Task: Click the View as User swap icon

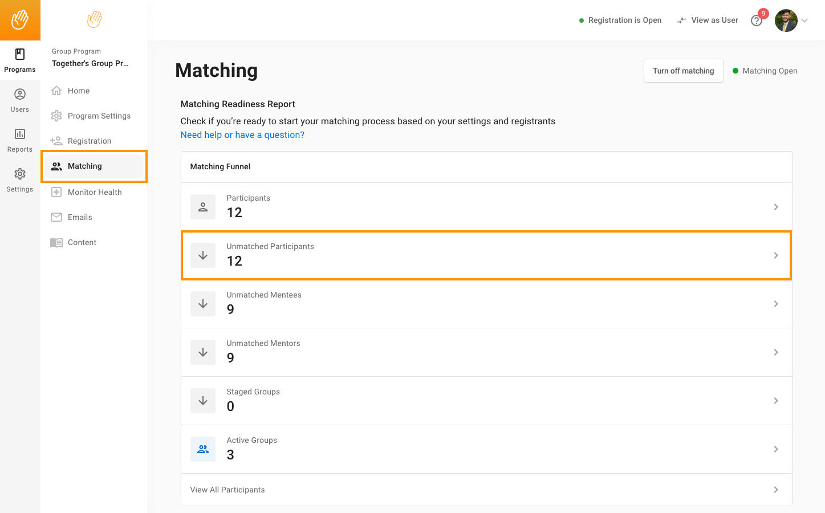Action: pyautogui.click(x=681, y=21)
